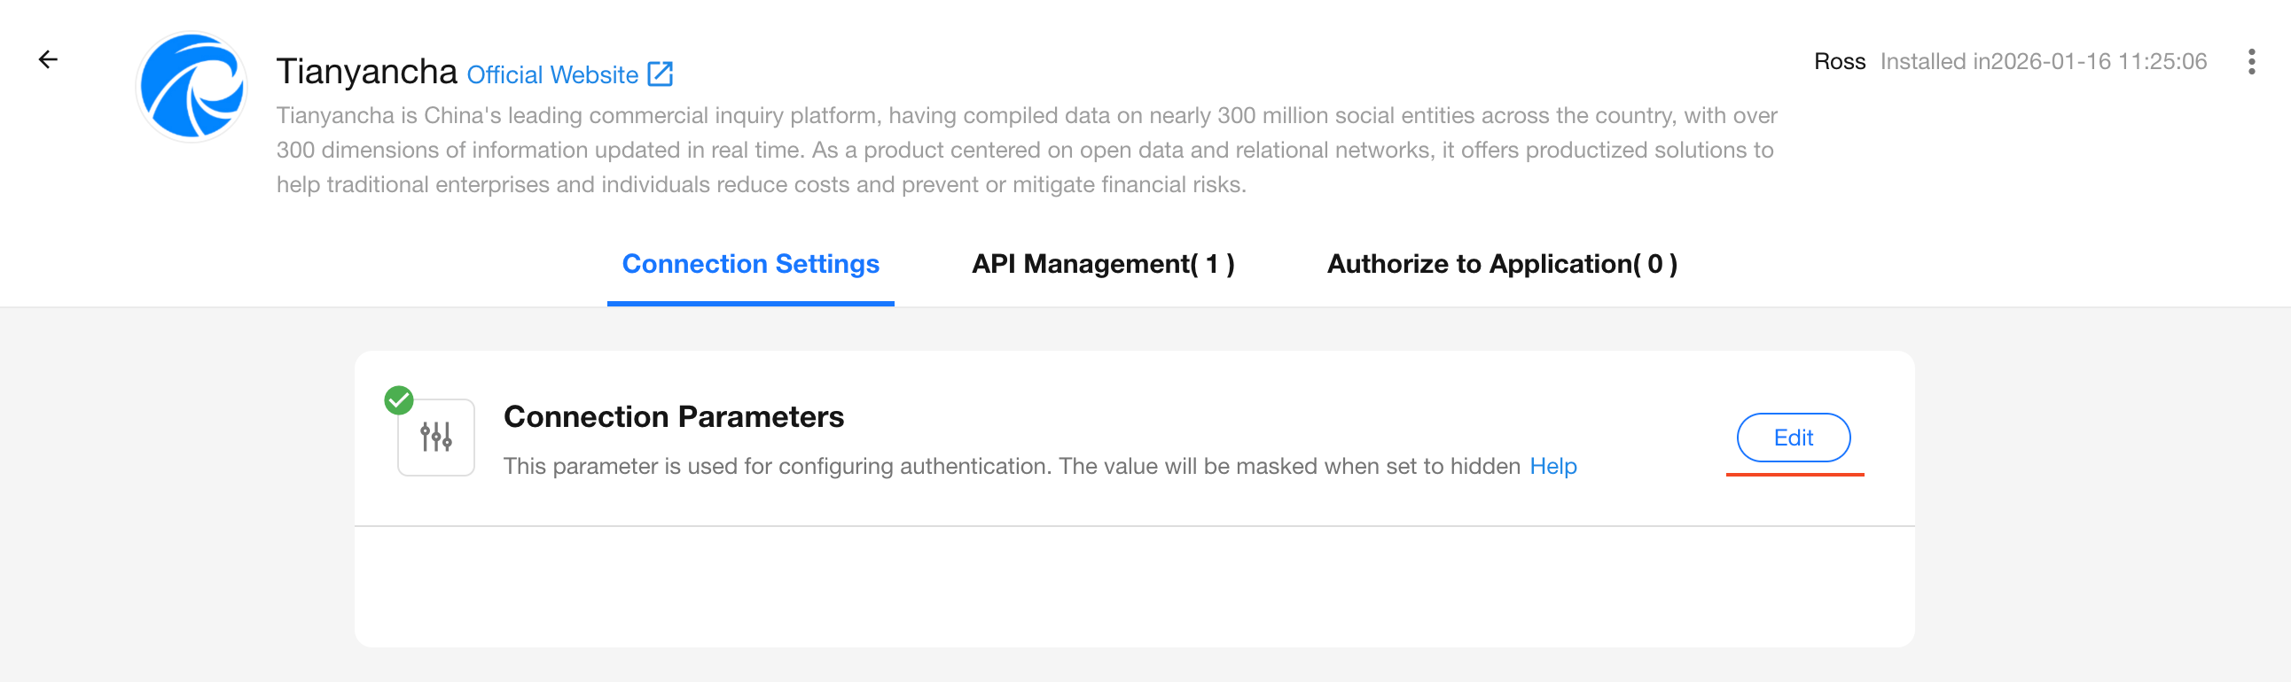This screenshot has height=682, width=2291.
Task: Click the Tianyancha title text
Action: click(366, 71)
